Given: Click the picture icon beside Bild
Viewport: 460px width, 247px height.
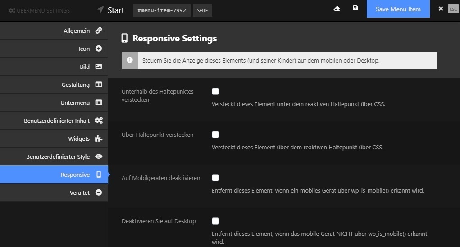Looking at the screenshot, I should coord(99,67).
